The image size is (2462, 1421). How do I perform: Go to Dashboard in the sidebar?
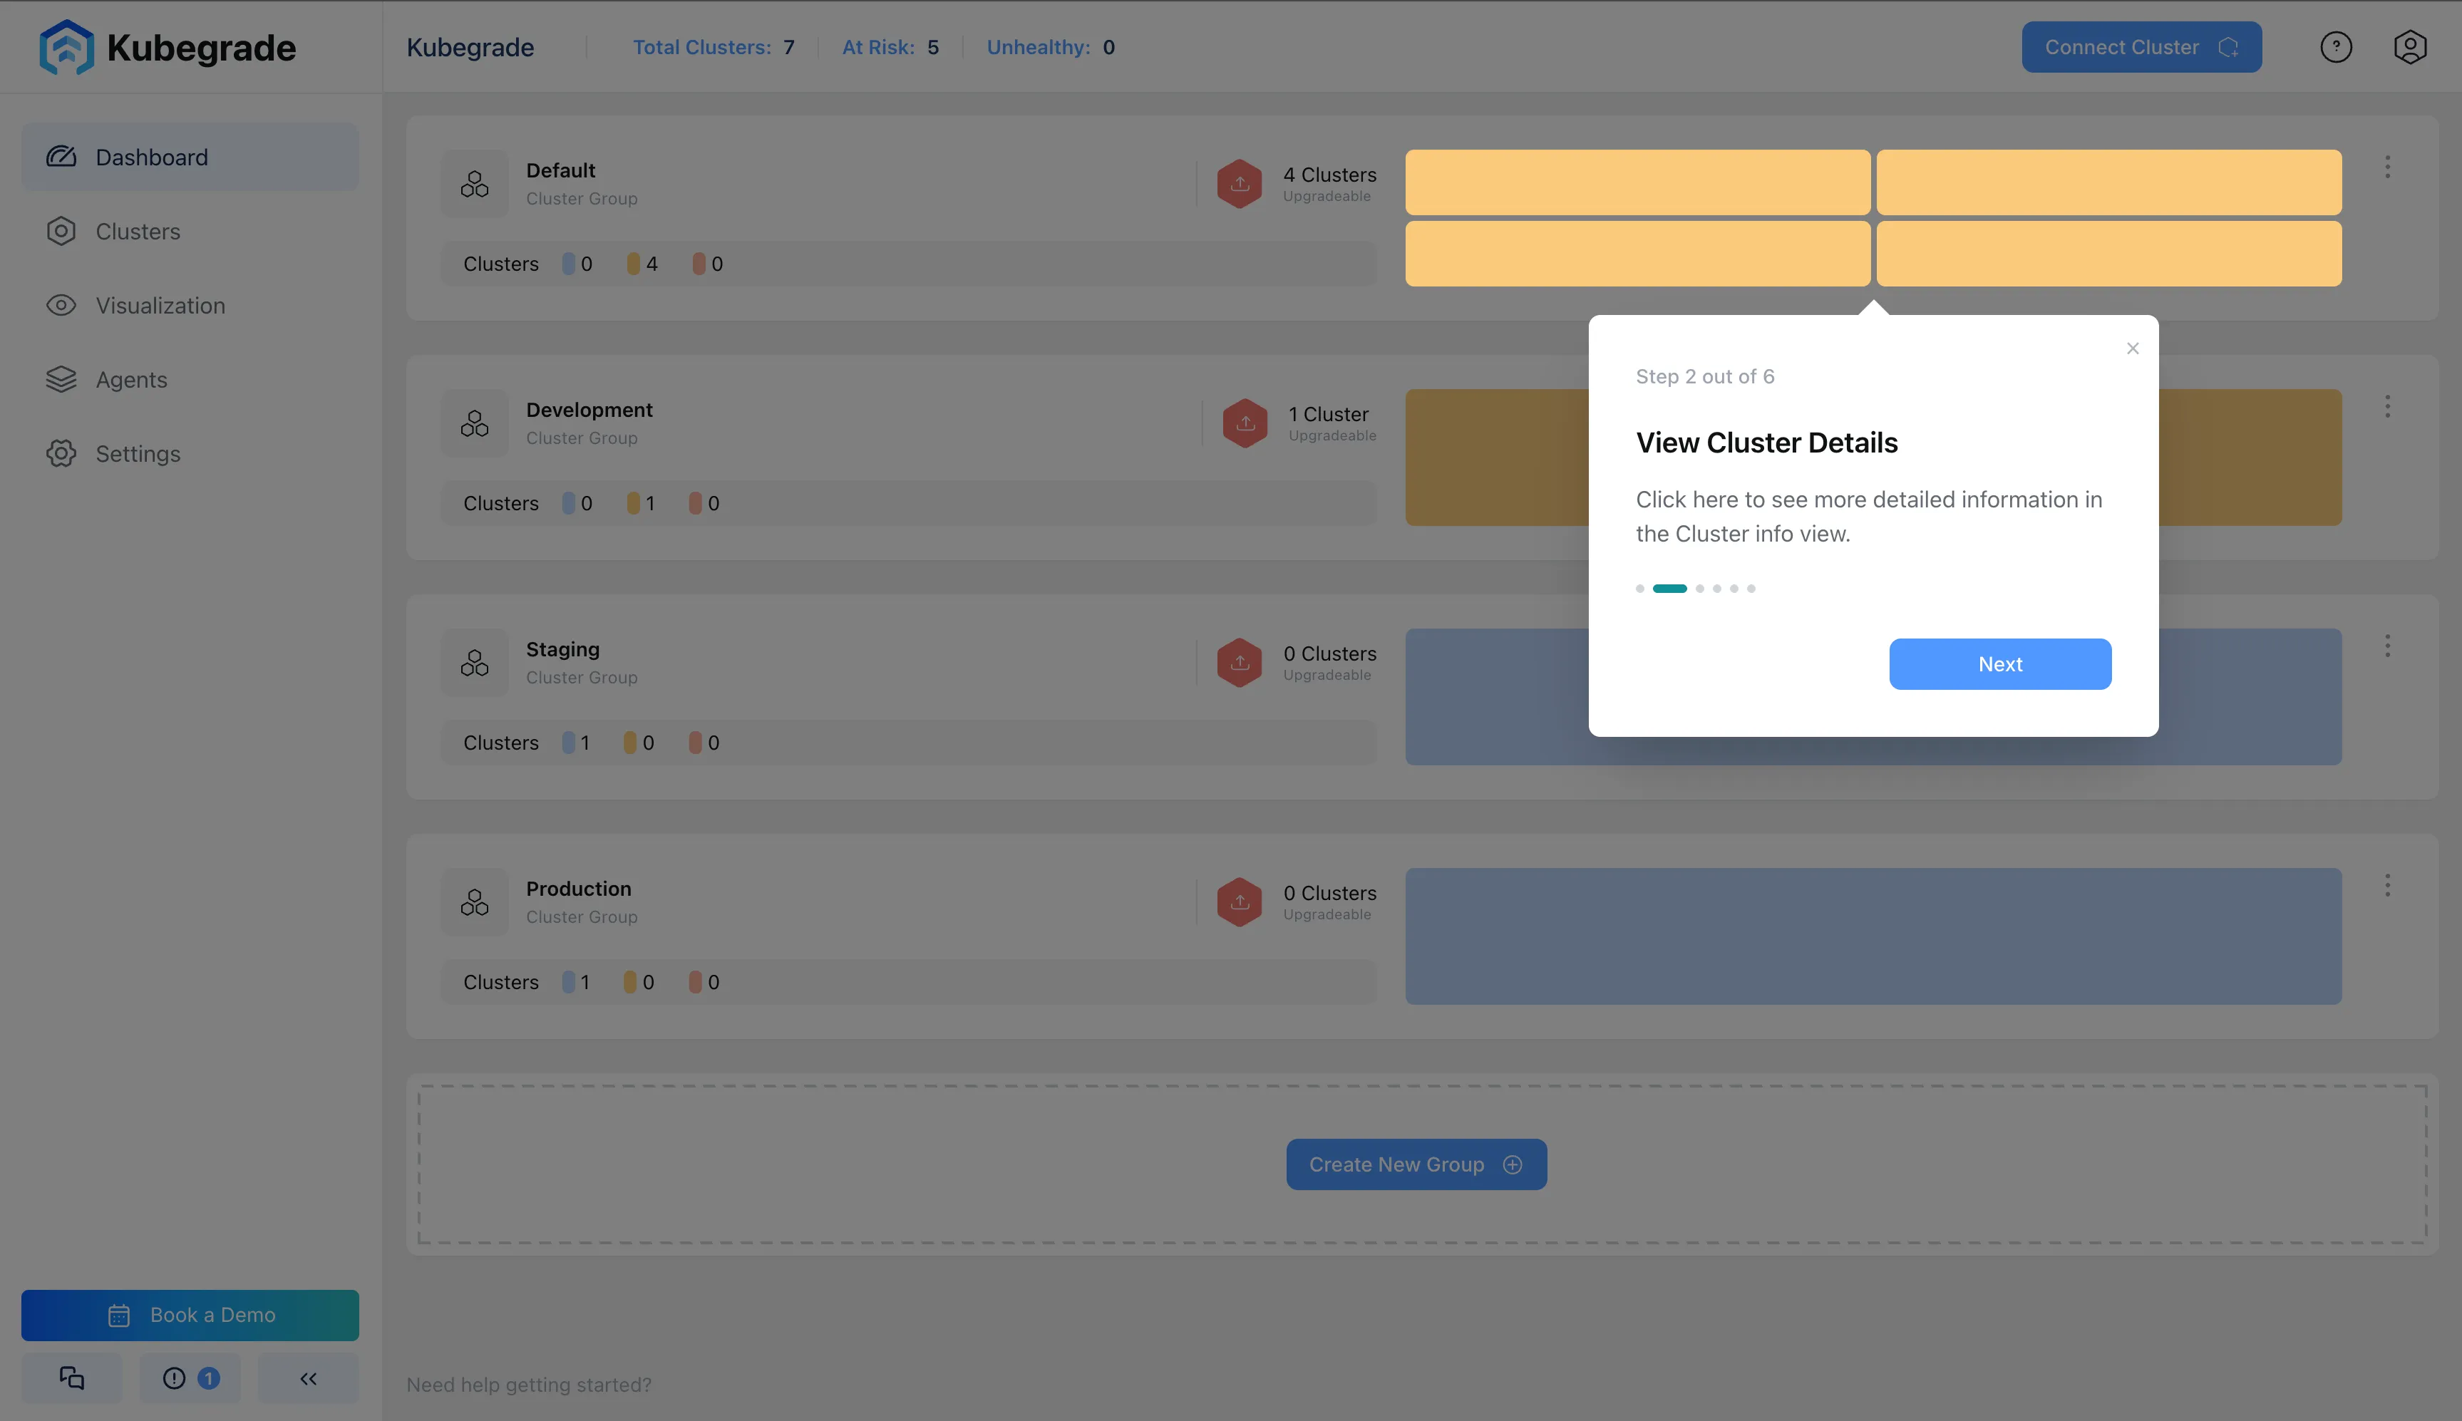coord(190,157)
